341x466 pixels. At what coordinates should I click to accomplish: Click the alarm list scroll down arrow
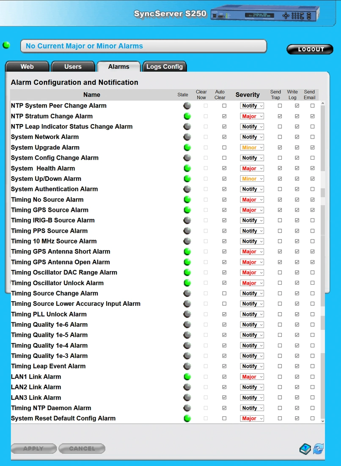[323, 421]
